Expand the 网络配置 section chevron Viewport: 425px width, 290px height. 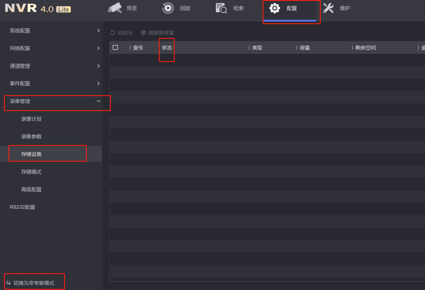98,48
